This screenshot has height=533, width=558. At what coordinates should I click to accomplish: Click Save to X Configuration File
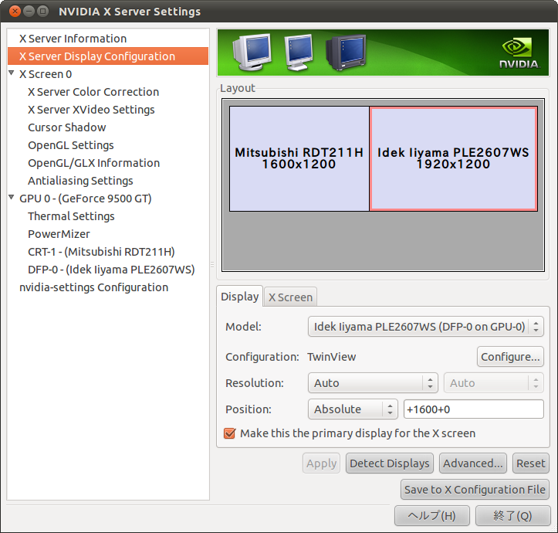pyautogui.click(x=475, y=490)
